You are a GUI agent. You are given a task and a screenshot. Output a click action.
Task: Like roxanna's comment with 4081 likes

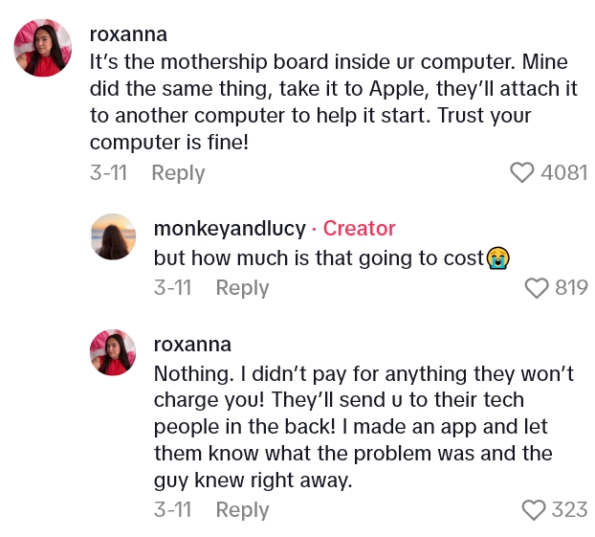click(x=521, y=172)
